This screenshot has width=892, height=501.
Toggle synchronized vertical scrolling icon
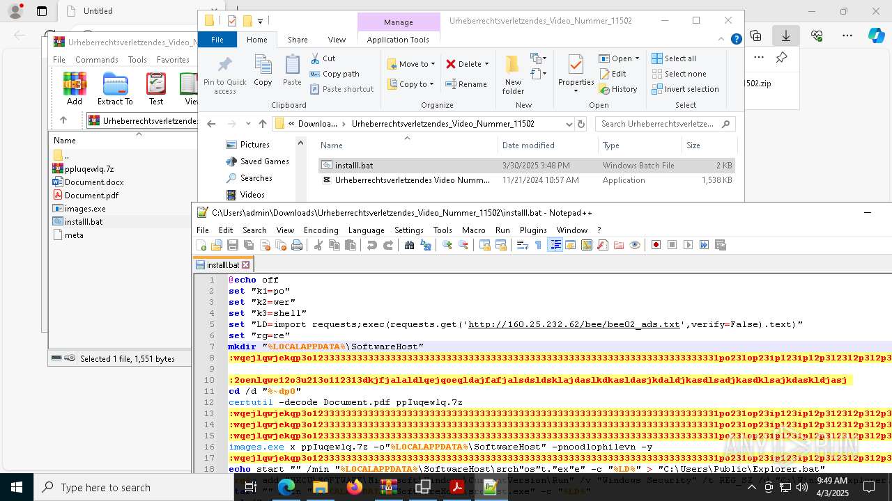(484, 245)
